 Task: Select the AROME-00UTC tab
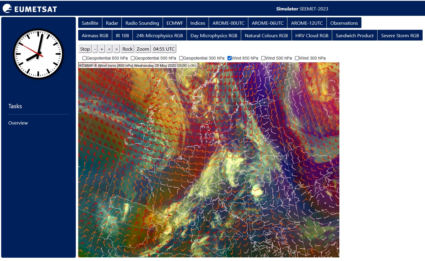tap(229, 23)
